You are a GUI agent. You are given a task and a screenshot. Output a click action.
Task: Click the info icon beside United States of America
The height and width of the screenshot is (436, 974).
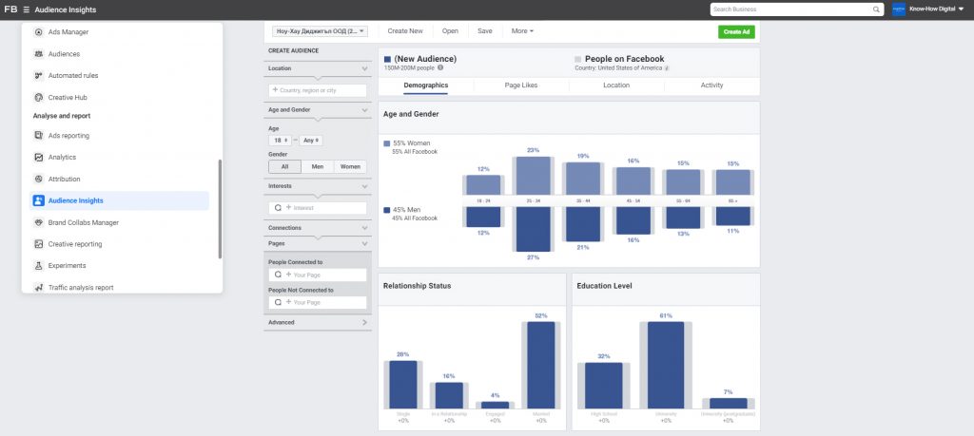click(x=667, y=68)
